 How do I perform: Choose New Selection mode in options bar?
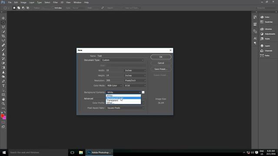click(x=14, y=8)
